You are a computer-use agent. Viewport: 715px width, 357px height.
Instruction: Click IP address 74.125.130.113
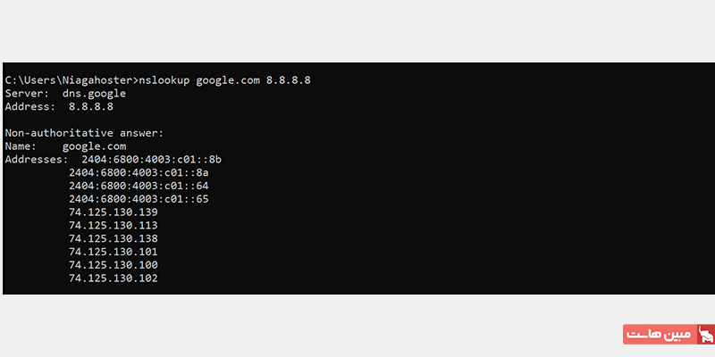click(x=114, y=226)
